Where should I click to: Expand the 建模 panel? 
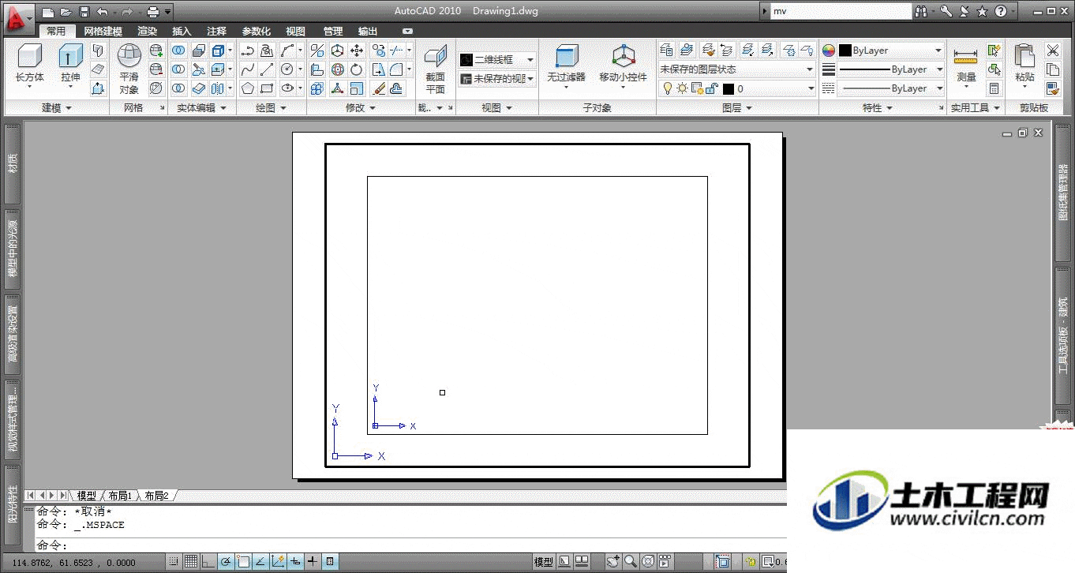[56, 108]
